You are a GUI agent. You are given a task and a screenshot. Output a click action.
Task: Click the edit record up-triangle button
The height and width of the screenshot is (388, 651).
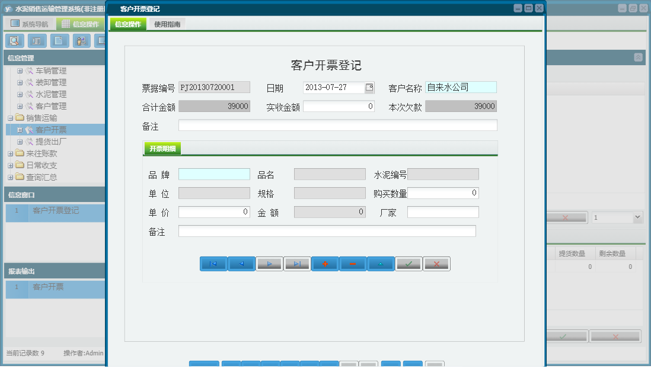pyautogui.click(x=381, y=264)
